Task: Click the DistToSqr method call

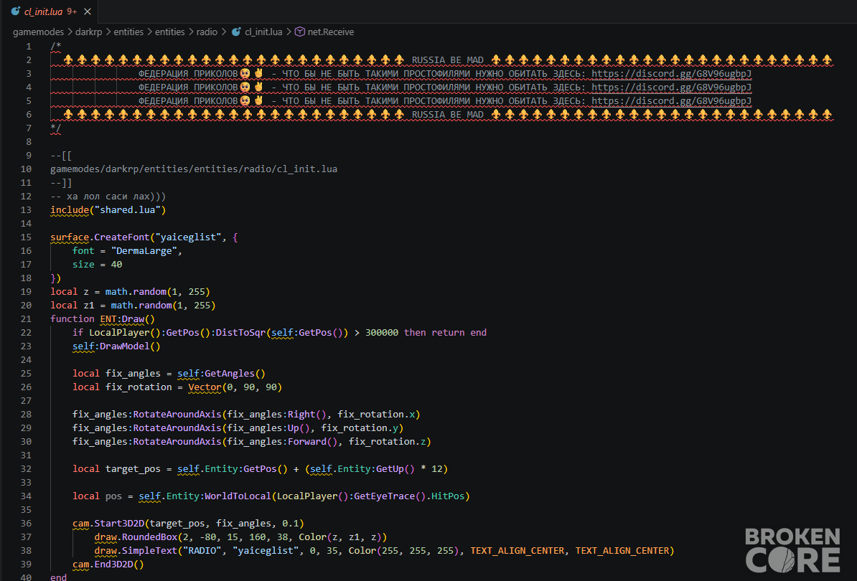Action: 240,333
